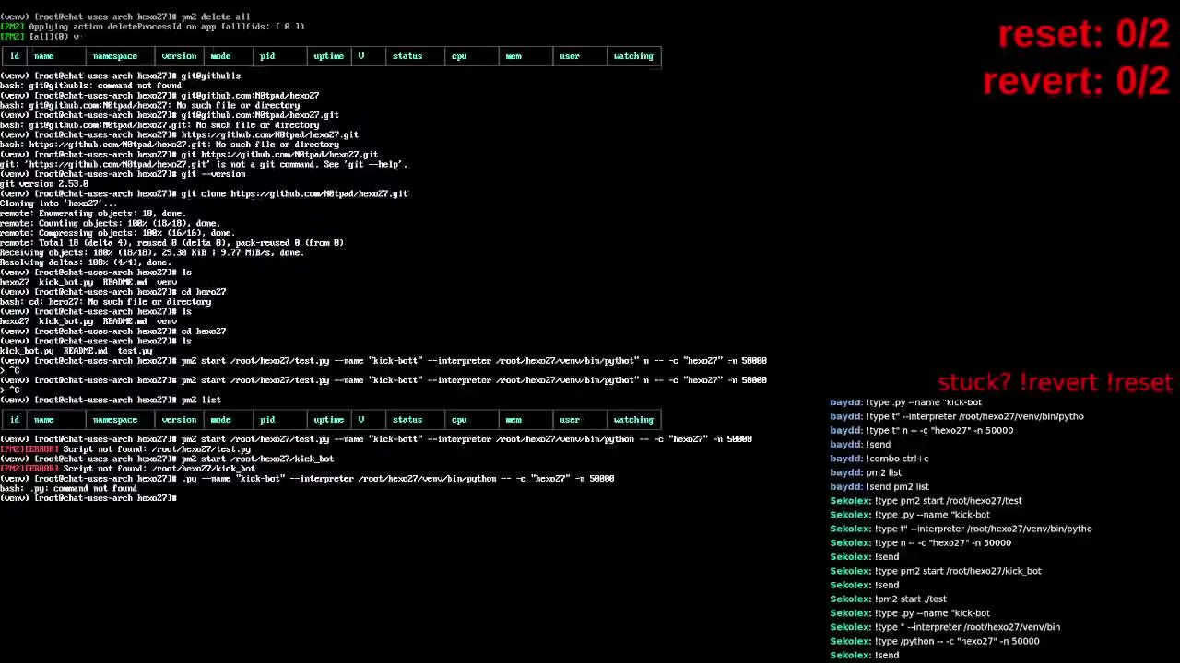Select the 'watching' header in table after pm2 delete all
This screenshot has width=1180, height=663.
click(633, 56)
